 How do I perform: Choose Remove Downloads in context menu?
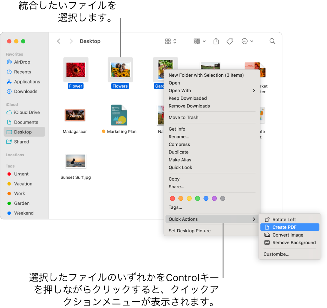[x=212, y=106]
